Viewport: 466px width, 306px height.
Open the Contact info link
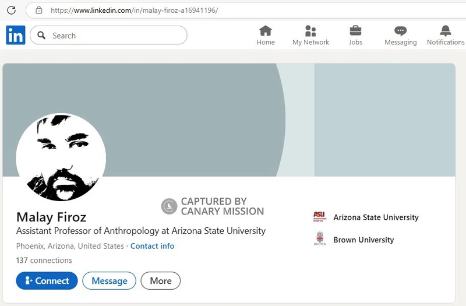coord(152,246)
